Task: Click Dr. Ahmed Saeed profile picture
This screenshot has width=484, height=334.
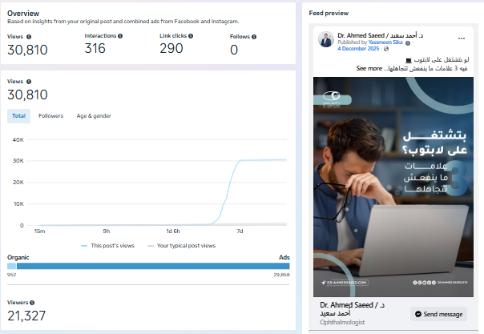Action: coord(325,40)
